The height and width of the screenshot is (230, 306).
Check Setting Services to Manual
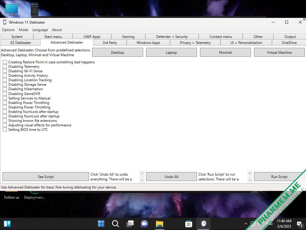coord(5,98)
